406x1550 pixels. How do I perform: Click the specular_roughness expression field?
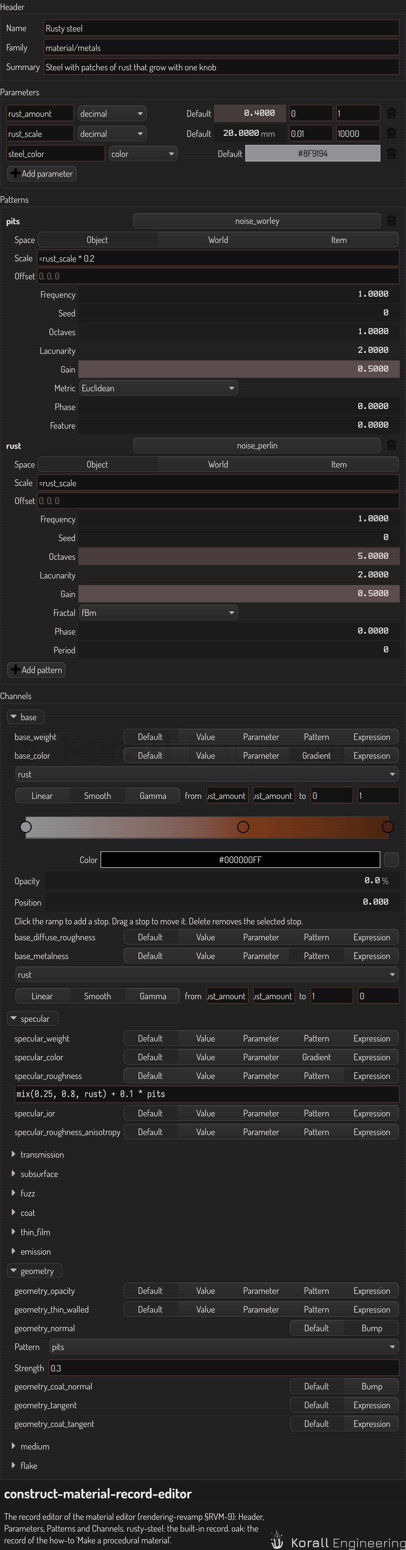tap(207, 1094)
